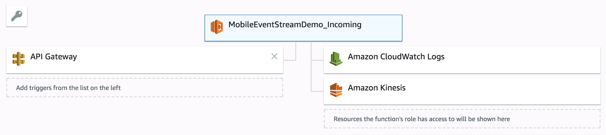Open the Amazon Kinesis resource label
606x135 pixels.
[377, 88]
